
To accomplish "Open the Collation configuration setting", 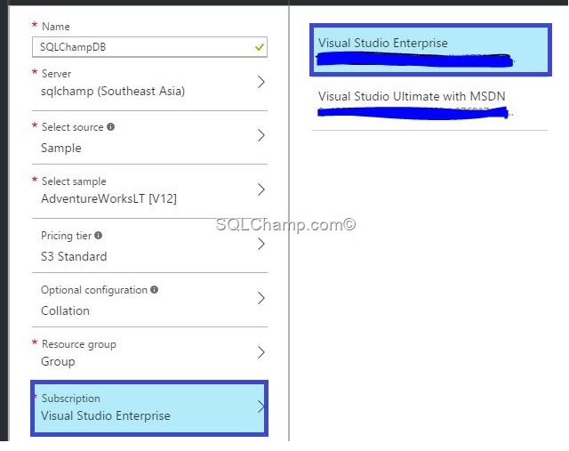I will 65,310.
